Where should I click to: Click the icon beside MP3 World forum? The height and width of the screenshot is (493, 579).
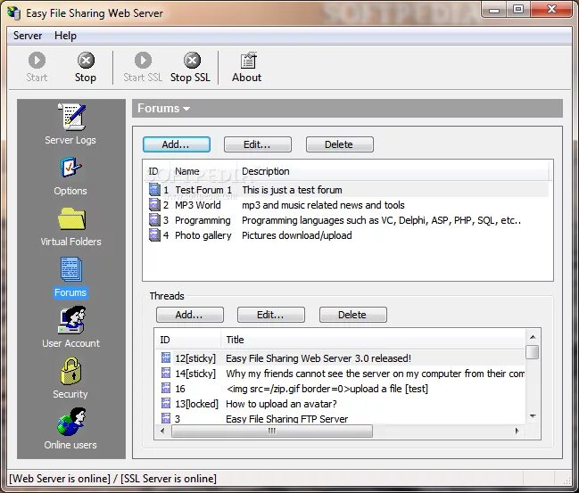(154, 205)
